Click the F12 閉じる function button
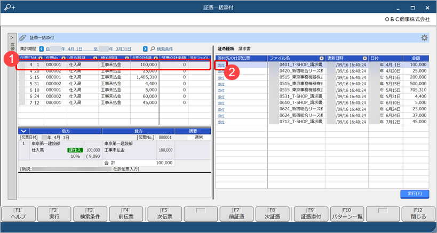This screenshot has height=233, width=437. pyautogui.click(x=419, y=214)
